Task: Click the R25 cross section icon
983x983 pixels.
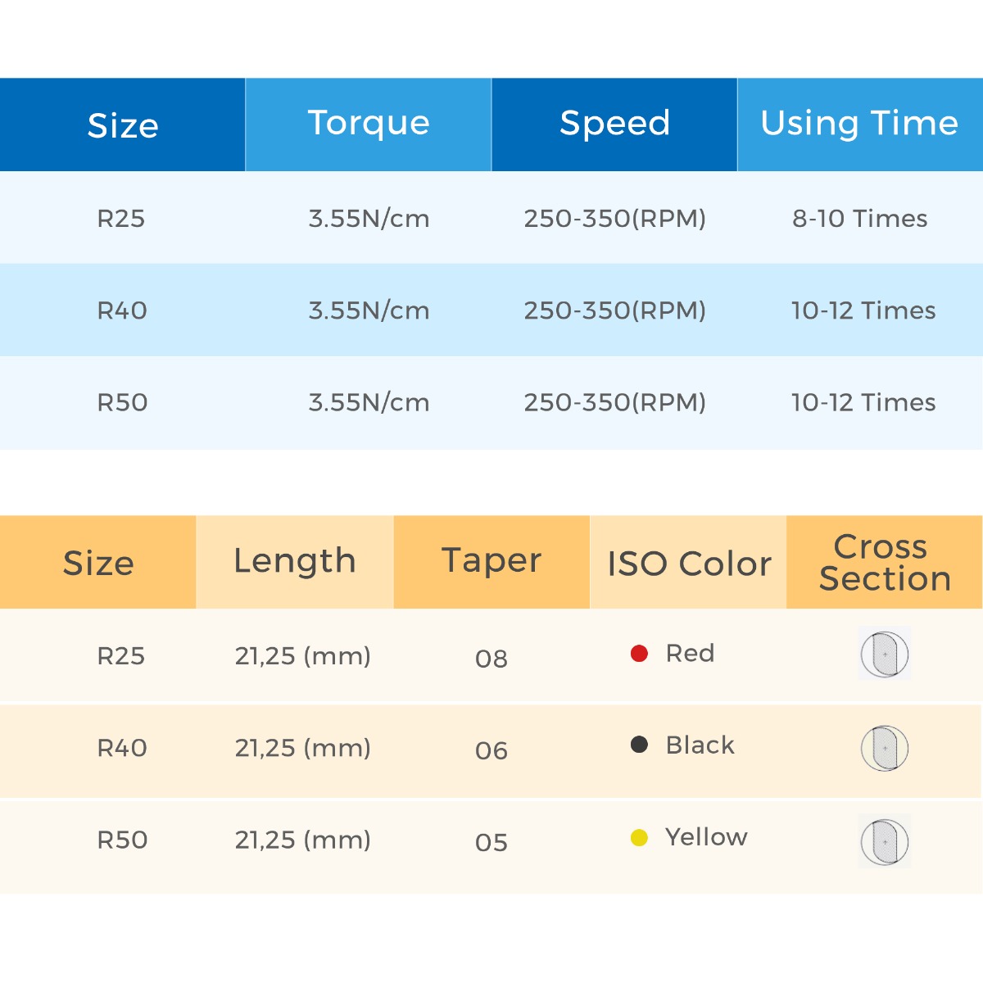Action: click(885, 654)
